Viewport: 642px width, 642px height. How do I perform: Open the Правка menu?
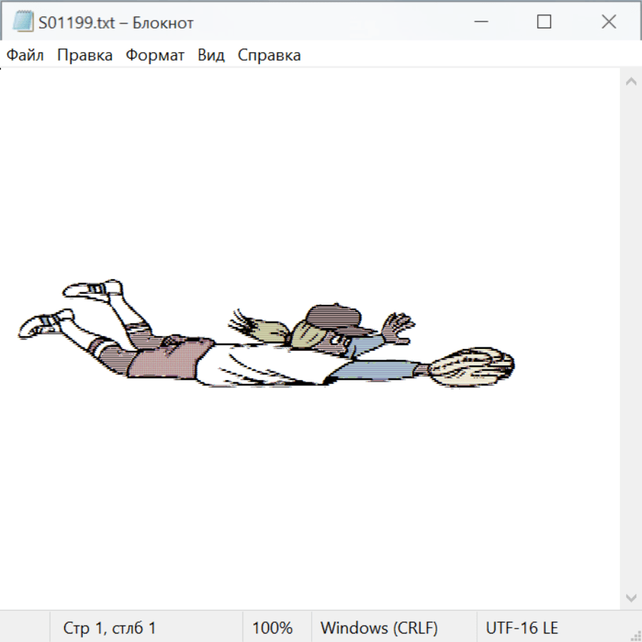pyautogui.click(x=84, y=56)
